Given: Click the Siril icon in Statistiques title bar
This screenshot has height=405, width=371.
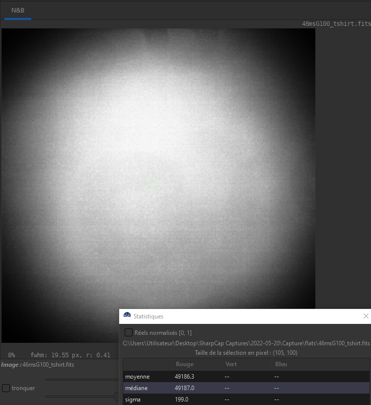Looking at the screenshot, I should coord(127,315).
